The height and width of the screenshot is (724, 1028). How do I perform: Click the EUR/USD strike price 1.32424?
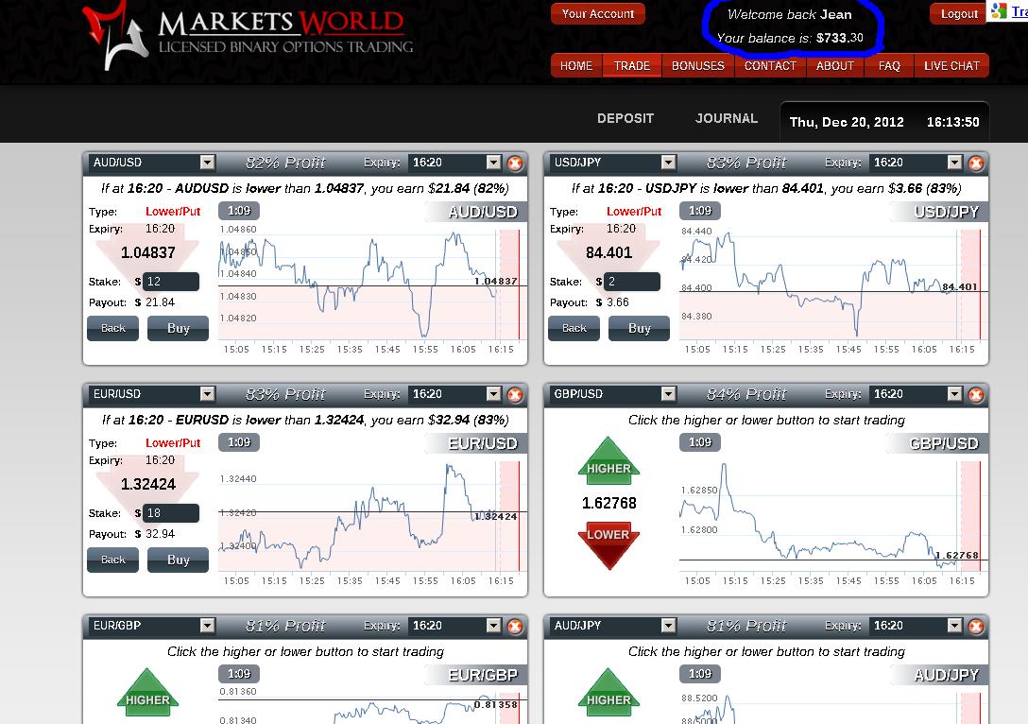148,484
